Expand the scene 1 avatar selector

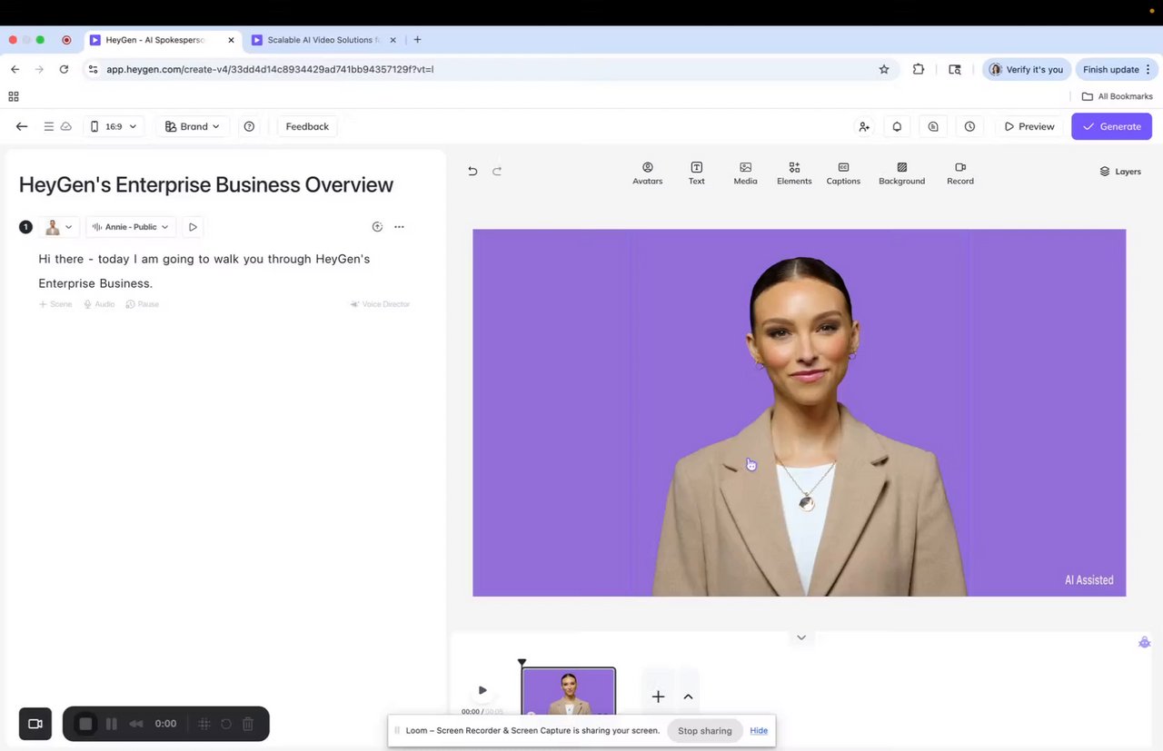coord(59,227)
